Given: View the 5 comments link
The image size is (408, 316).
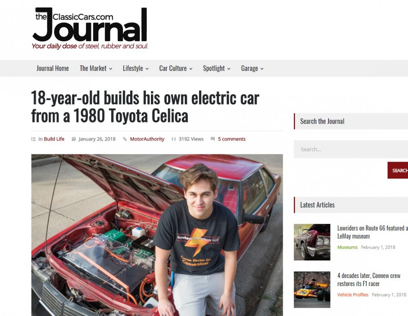Looking at the screenshot, I should click(232, 139).
